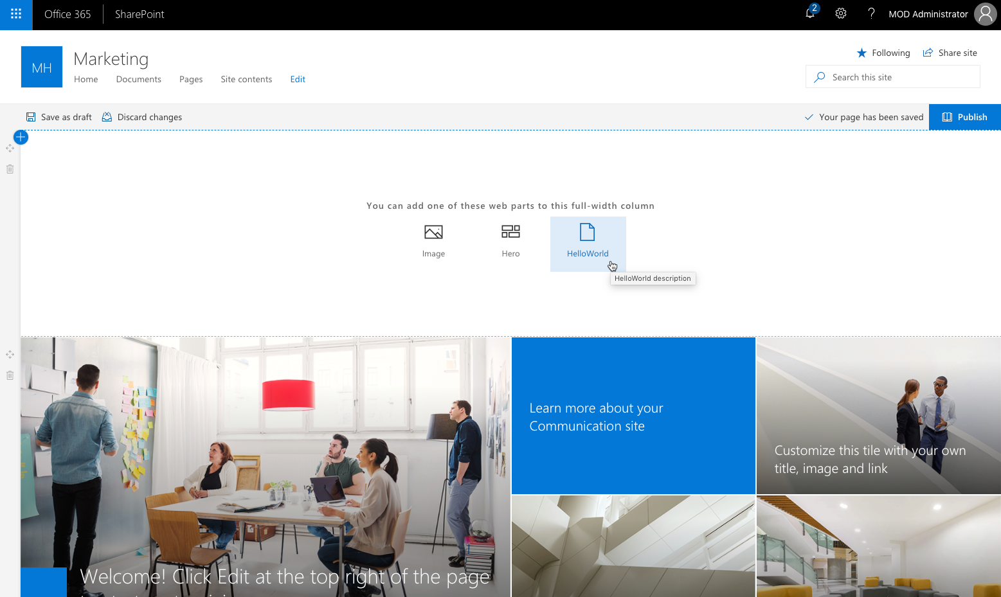
Task: Go to the Pages navigation item
Action: click(191, 79)
